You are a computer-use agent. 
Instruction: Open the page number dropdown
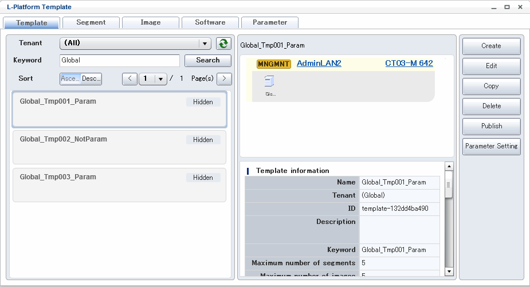(x=160, y=79)
